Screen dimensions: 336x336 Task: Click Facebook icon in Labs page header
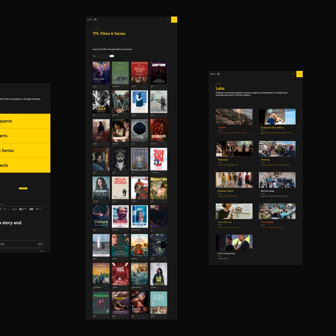pos(292,74)
